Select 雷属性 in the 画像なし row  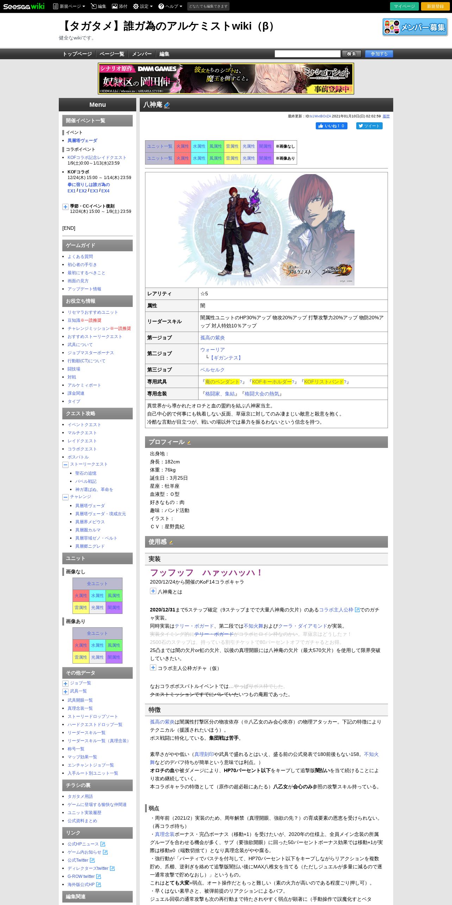(x=232, y=146)
